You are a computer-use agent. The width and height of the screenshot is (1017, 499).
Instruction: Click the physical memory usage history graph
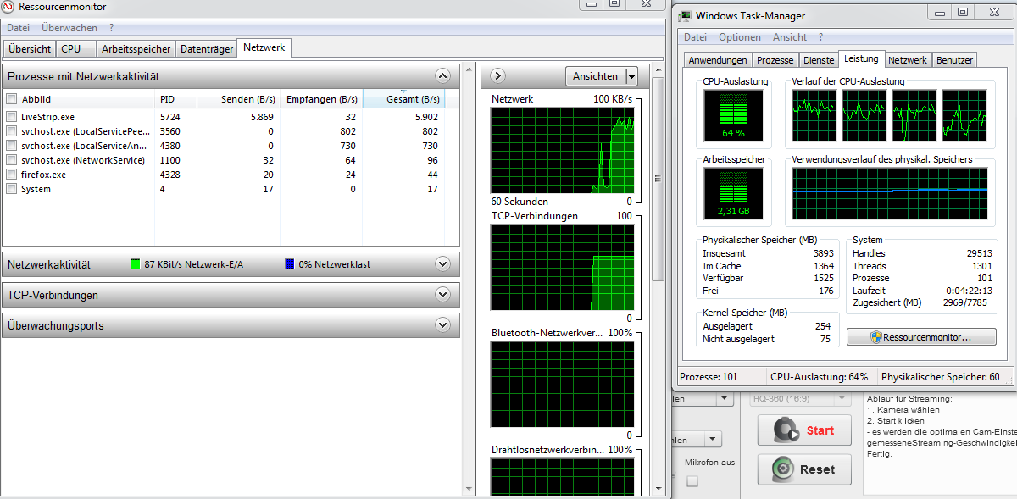point(890,193)
